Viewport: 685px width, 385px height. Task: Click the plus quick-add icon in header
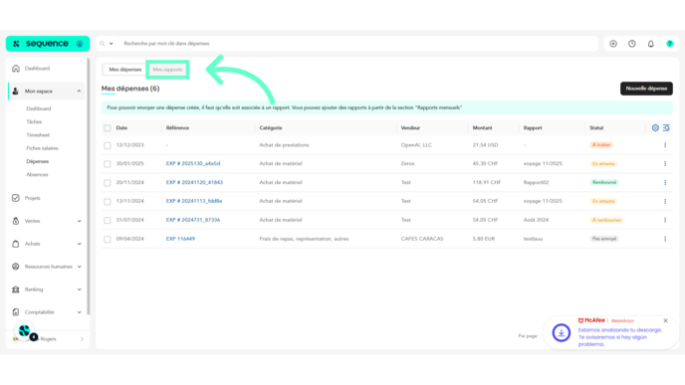613,44
